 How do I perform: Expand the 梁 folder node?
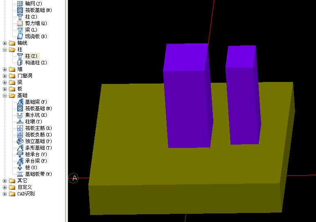(5, 82)
